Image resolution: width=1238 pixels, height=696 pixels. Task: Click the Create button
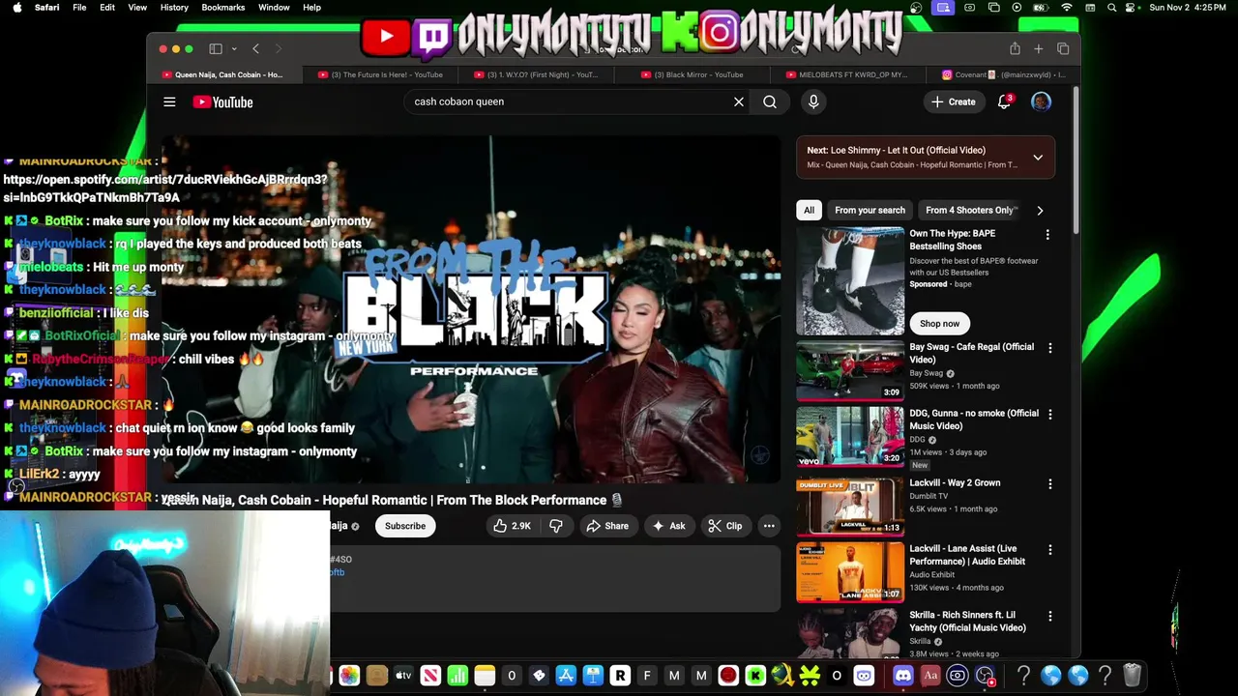pos(954,101)
